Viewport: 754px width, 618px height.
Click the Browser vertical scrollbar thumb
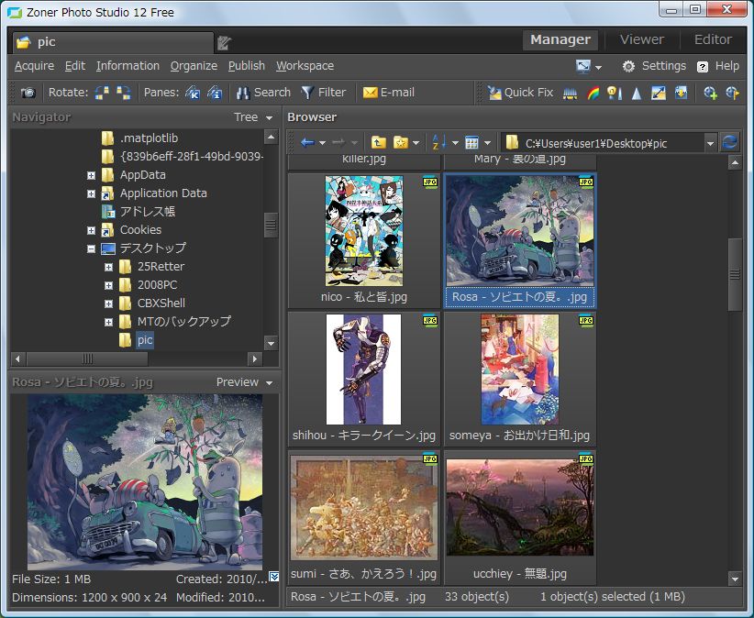tap(735, 274)
